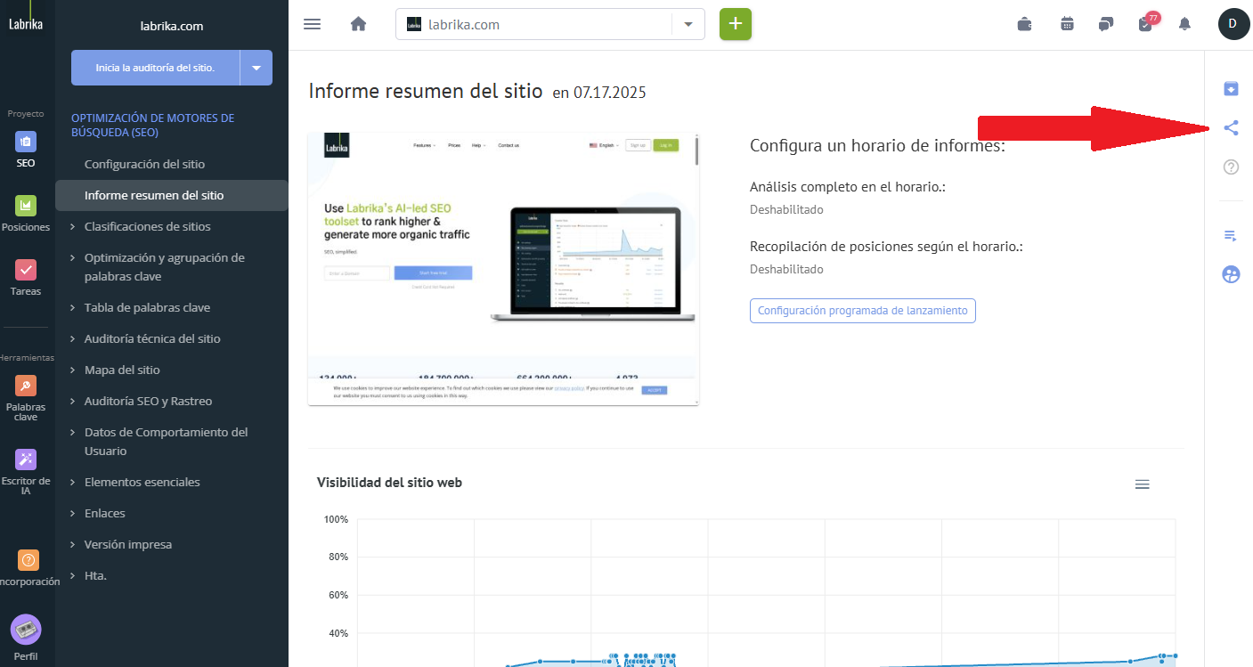Click Deshabilitado under Análisis completo
Image resolution: width=1253 pixels, height=667 pixels.
786,209
